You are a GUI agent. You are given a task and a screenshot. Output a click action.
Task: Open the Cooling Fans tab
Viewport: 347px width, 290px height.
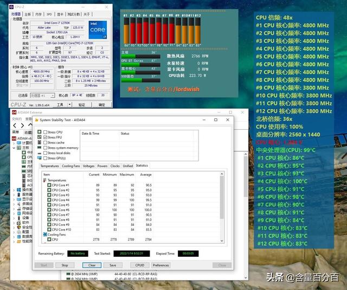point(71,166)
